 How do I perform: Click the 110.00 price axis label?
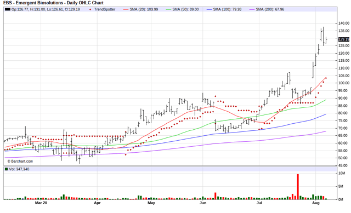point(344,68)
